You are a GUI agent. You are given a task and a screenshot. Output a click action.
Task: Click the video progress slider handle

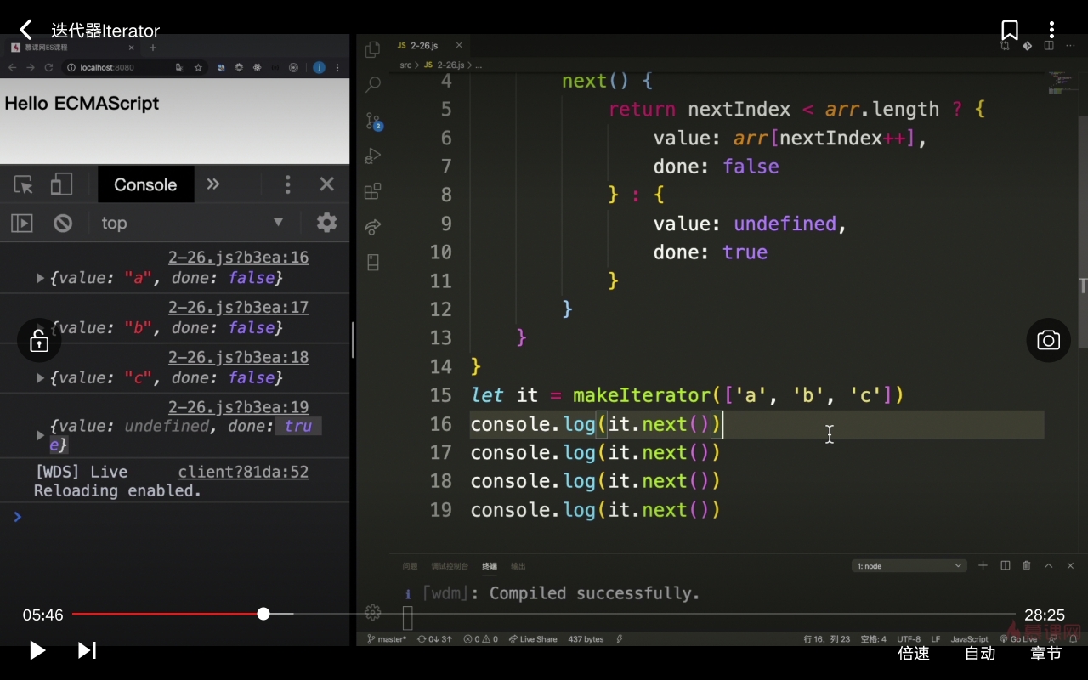263,614
